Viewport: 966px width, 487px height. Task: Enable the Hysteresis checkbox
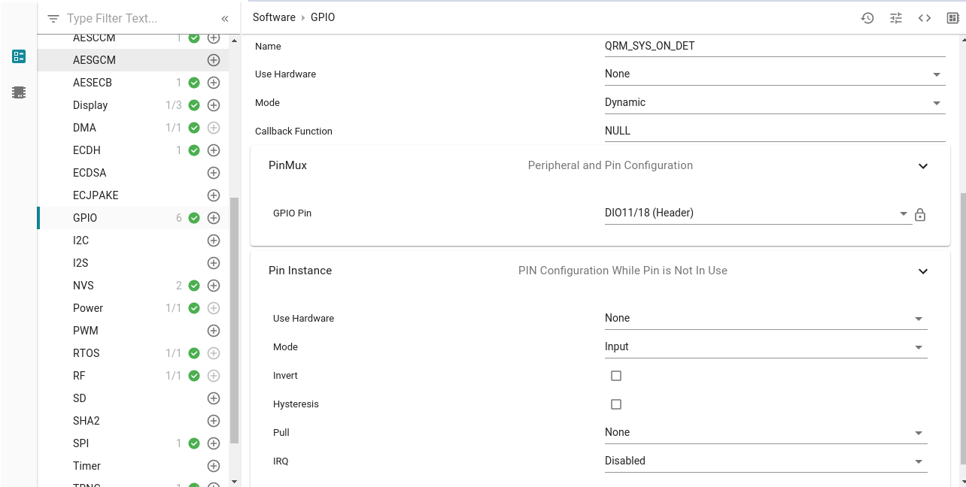[616, 404]
